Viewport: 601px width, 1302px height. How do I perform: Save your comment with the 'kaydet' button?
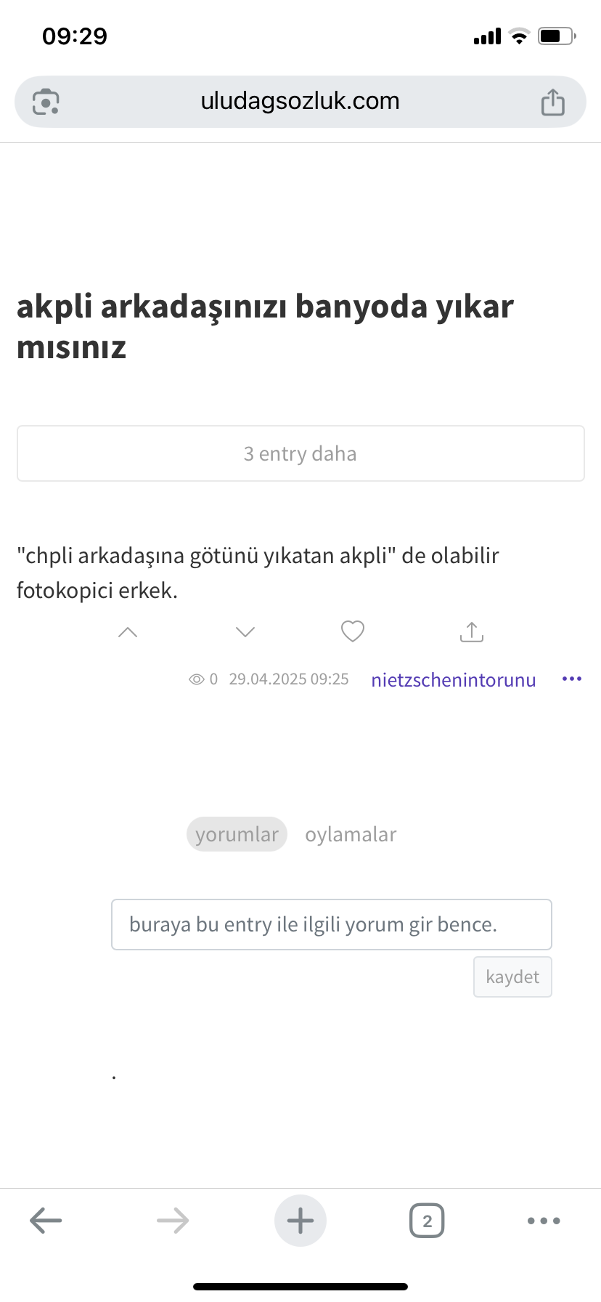point(512,976)
